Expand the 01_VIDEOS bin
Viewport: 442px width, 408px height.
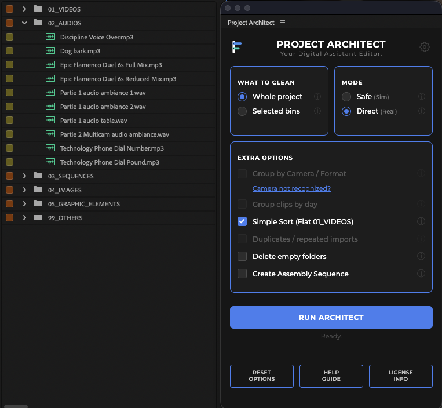click(24, 9)
